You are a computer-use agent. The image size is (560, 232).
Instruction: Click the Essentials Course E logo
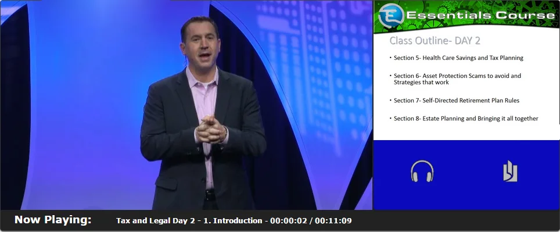click(x=391, y=15)
